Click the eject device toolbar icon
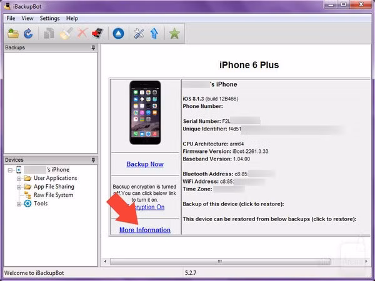This screenshot has width=375, height=281. point(119,34)
